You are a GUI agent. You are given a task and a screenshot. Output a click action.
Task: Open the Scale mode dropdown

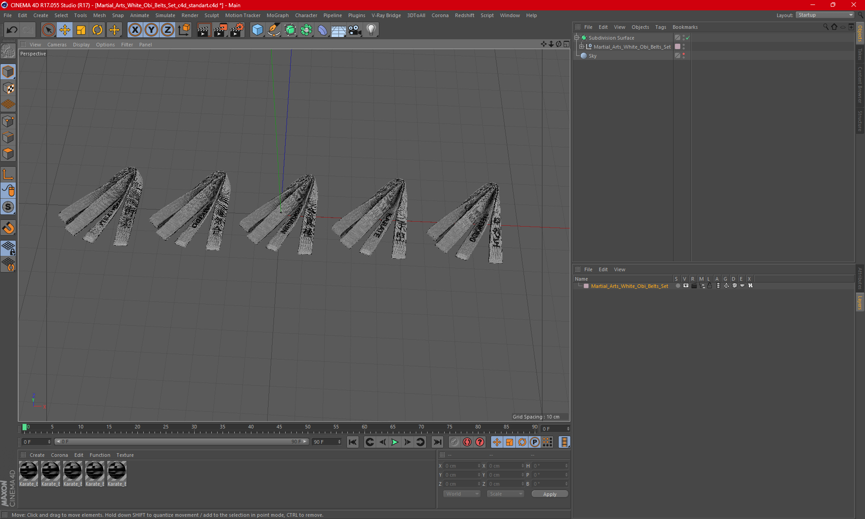505,494
